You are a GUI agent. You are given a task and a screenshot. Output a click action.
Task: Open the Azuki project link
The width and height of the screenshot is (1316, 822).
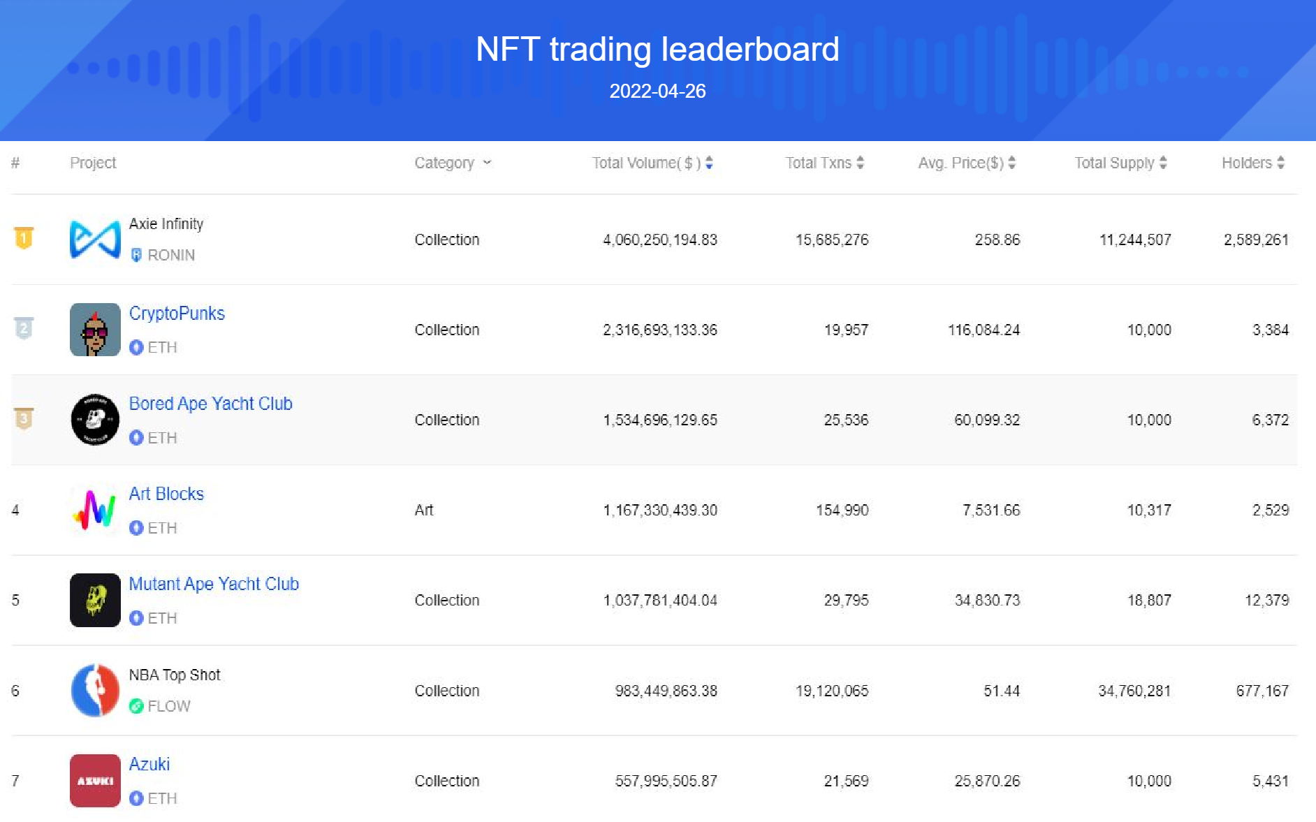pyautogui.click(x=149, y=764)
